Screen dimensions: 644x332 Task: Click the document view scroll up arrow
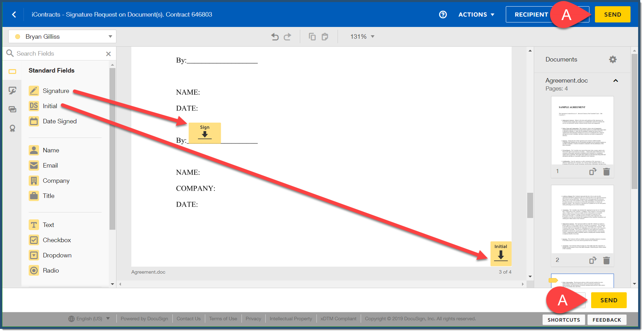[530, 51]
